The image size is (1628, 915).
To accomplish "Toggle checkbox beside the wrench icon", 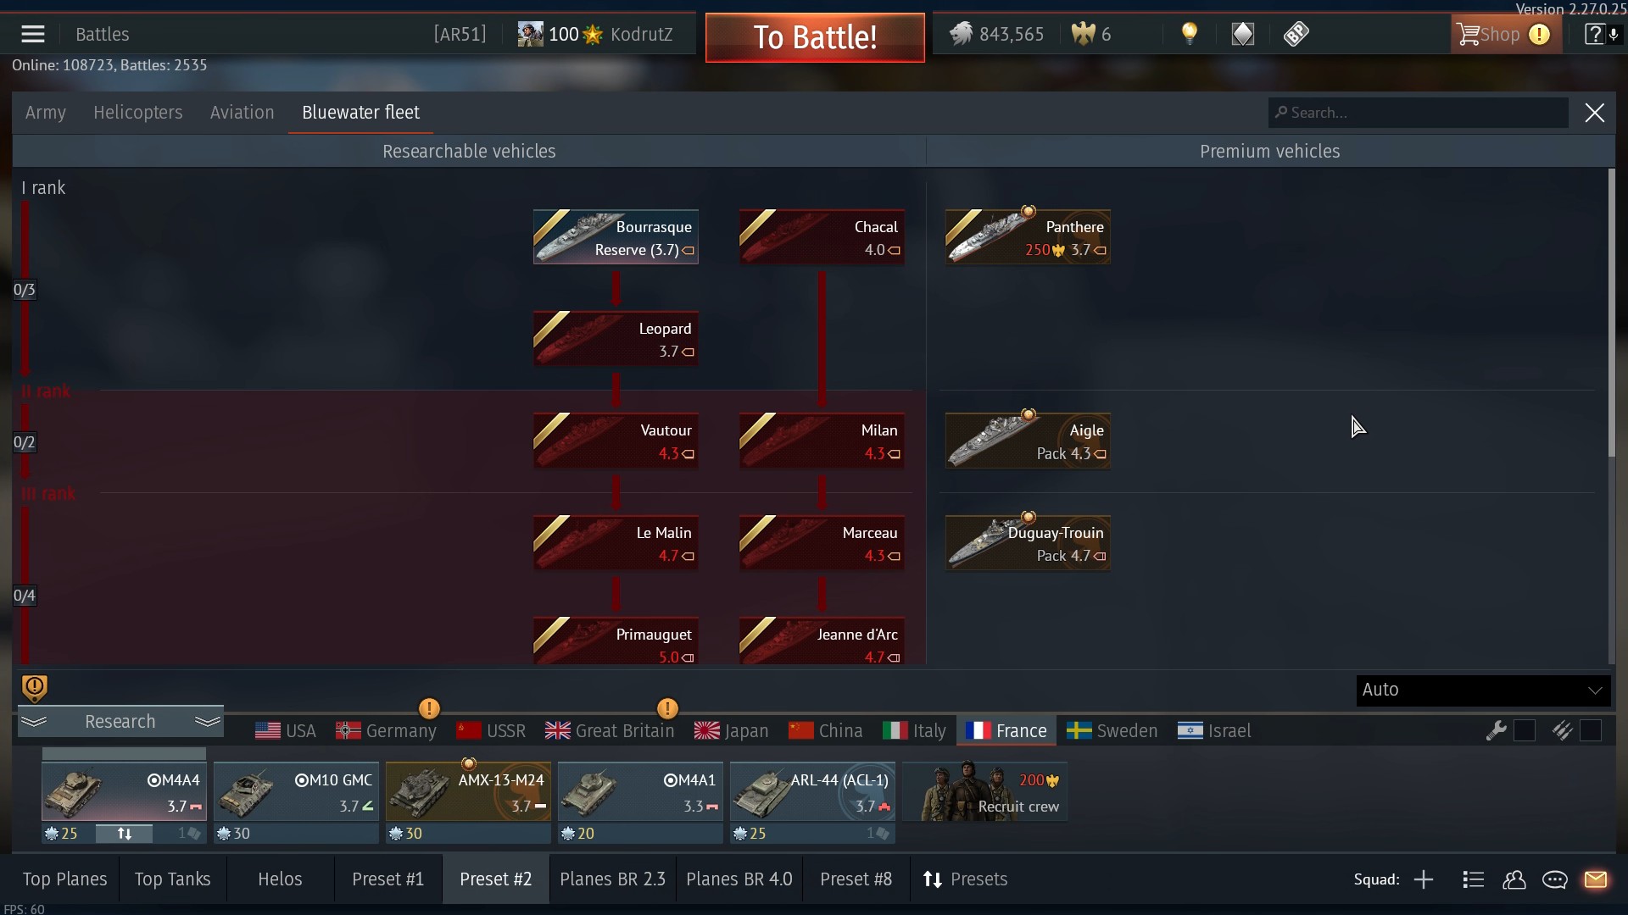I will coord(1525,730).
